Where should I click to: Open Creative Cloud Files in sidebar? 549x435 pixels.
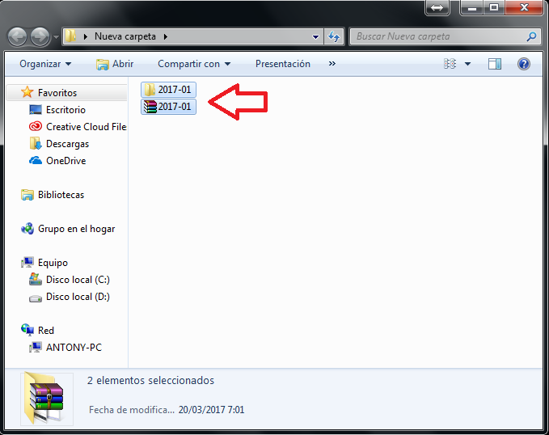coord(87,126)
